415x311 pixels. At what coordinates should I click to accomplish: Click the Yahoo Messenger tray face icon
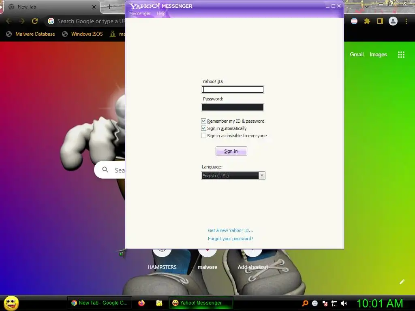[x=314, y=303]
